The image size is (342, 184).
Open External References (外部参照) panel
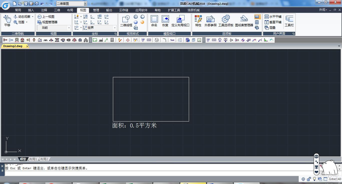pyautogui.click(x=210, y=20)
